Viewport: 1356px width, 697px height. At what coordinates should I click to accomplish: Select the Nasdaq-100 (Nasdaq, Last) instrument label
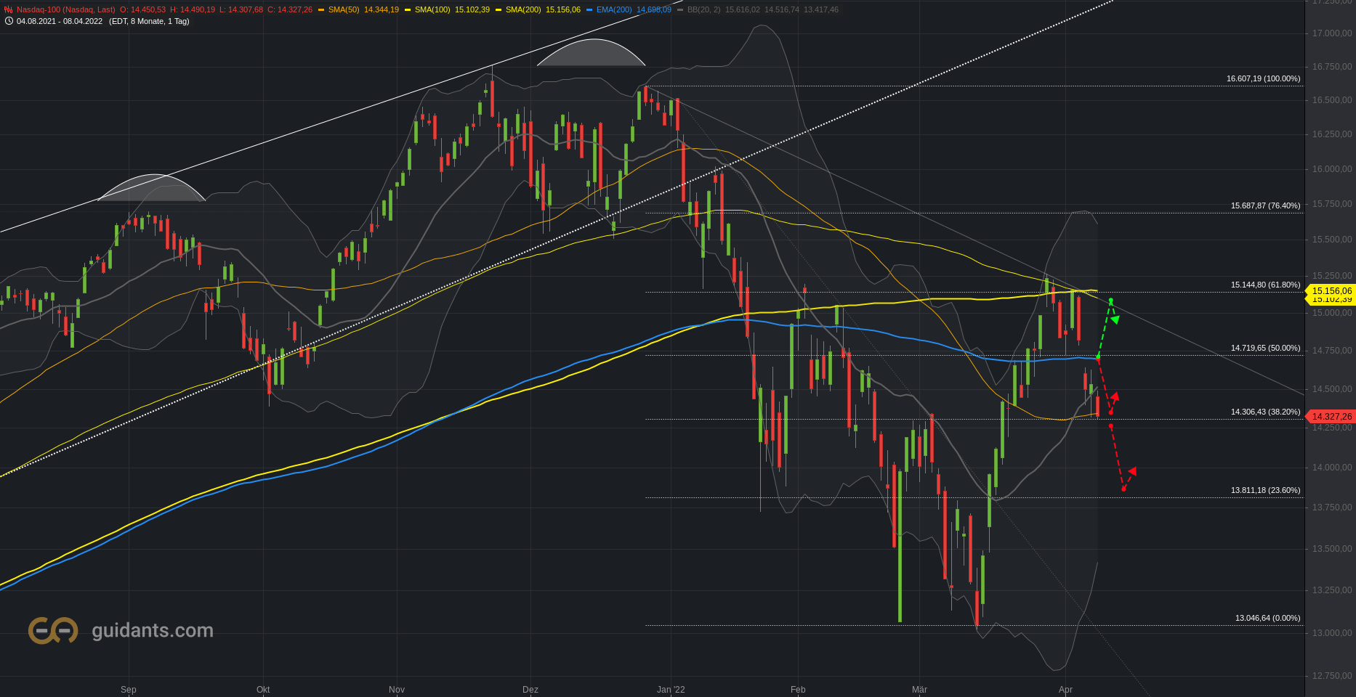tap(65, 9)
